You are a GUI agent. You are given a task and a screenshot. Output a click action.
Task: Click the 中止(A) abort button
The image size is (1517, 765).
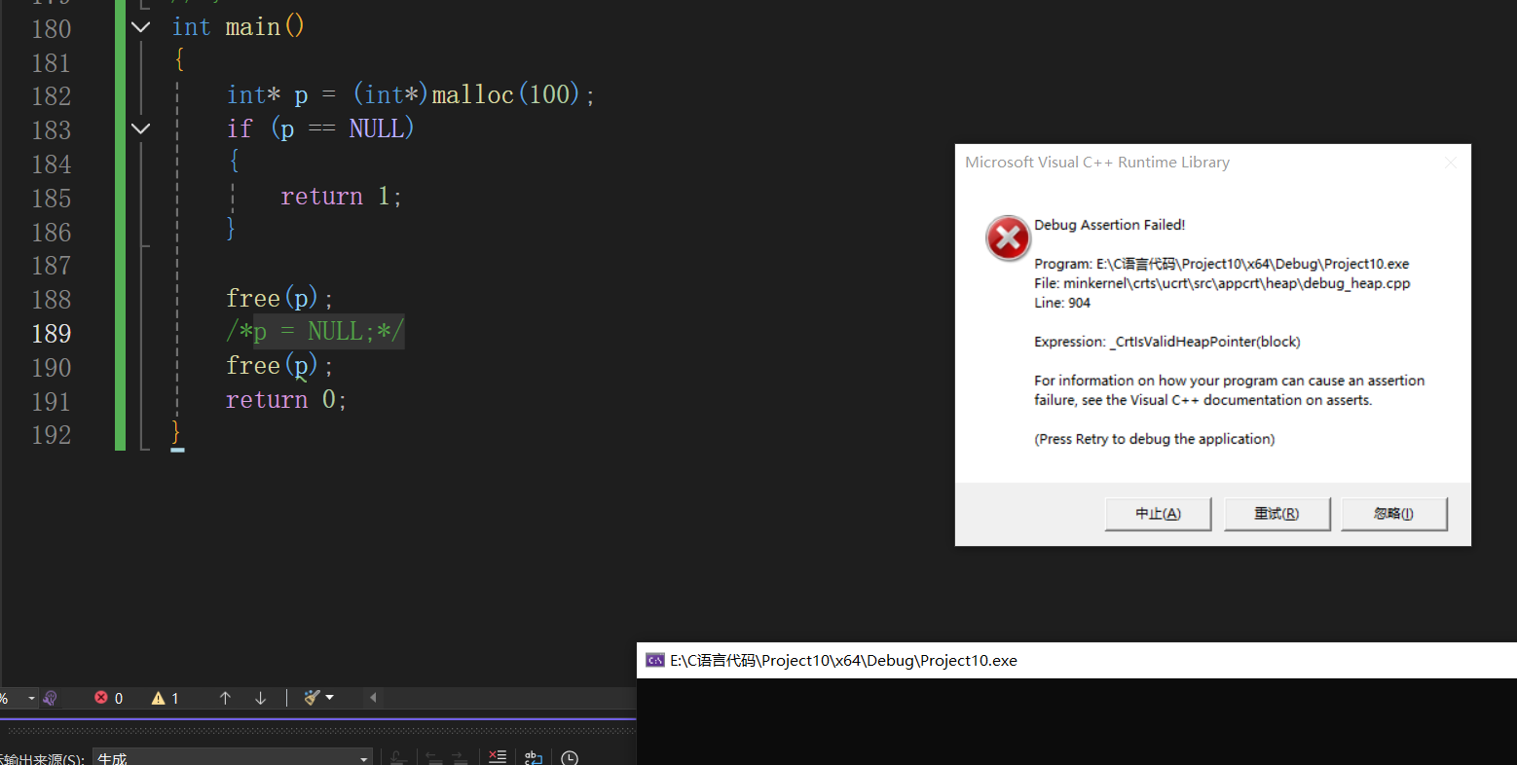tap(1158, 514)
